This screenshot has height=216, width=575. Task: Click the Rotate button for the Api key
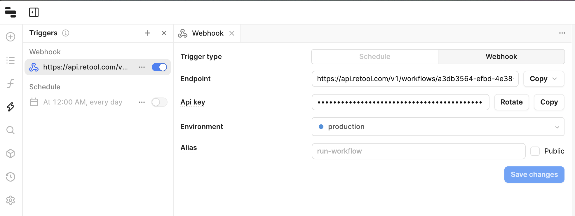(x=511, y=102)
